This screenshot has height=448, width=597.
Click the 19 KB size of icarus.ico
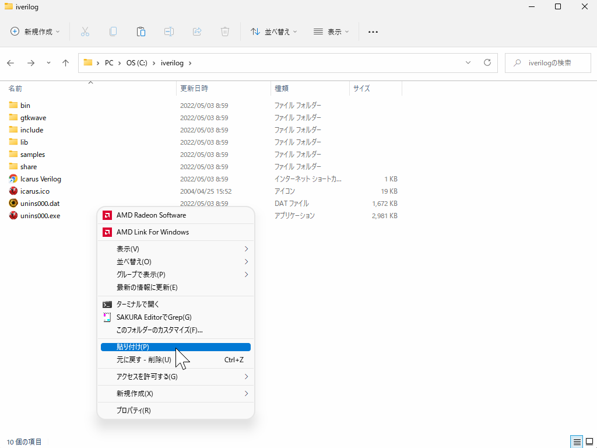389,191
